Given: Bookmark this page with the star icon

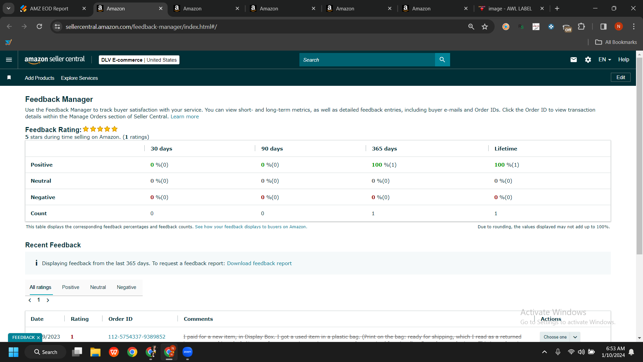Looking at the screenshot, I should pos(485,26).
